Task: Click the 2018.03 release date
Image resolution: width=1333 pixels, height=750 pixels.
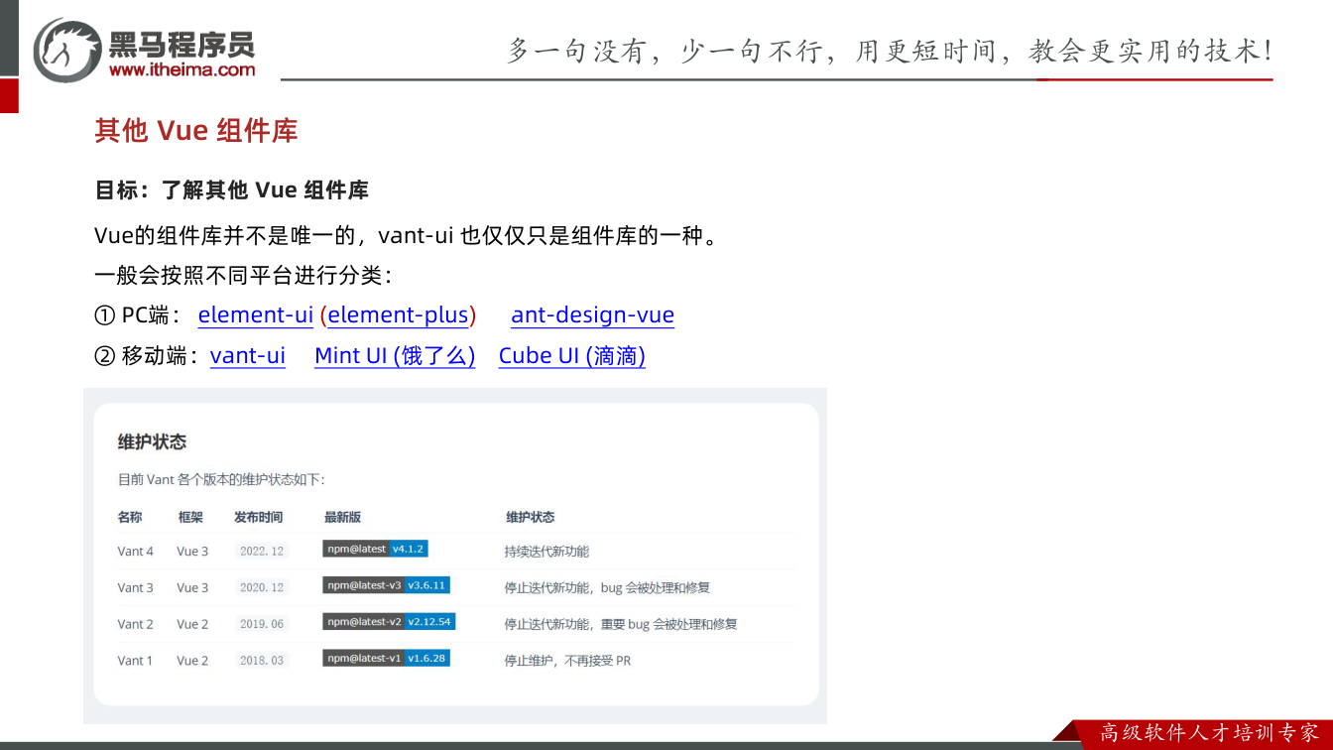Action: 262,661
